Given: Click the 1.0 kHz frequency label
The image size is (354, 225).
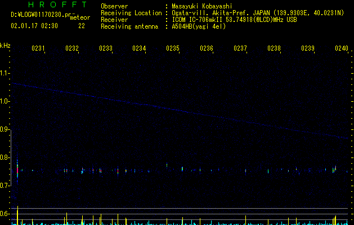Looking at the screenshot, I should (x=4, y=101).
